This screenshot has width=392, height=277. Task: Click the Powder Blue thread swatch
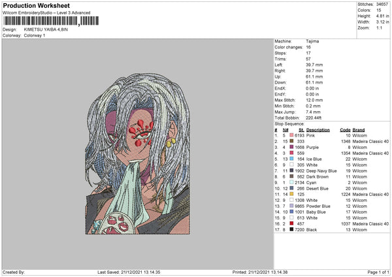coord(291,206)
